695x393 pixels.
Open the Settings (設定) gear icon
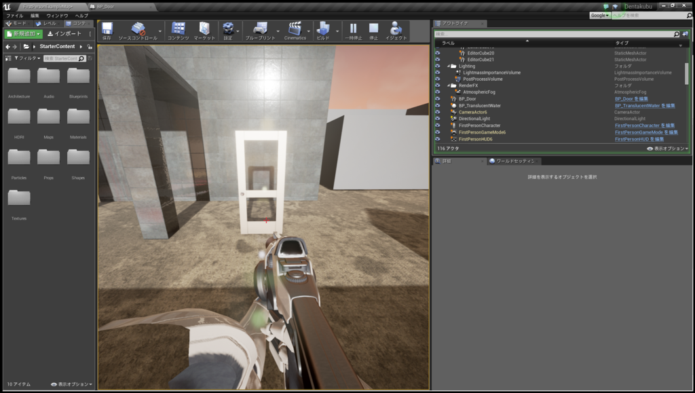[228, 29]
